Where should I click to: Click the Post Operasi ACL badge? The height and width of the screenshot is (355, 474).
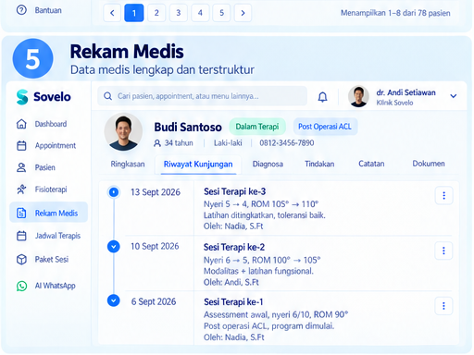point(325,127)
